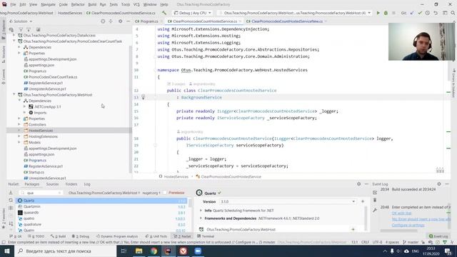
Task: Expand the Info section of Quartz
Action: click(201, 211)
